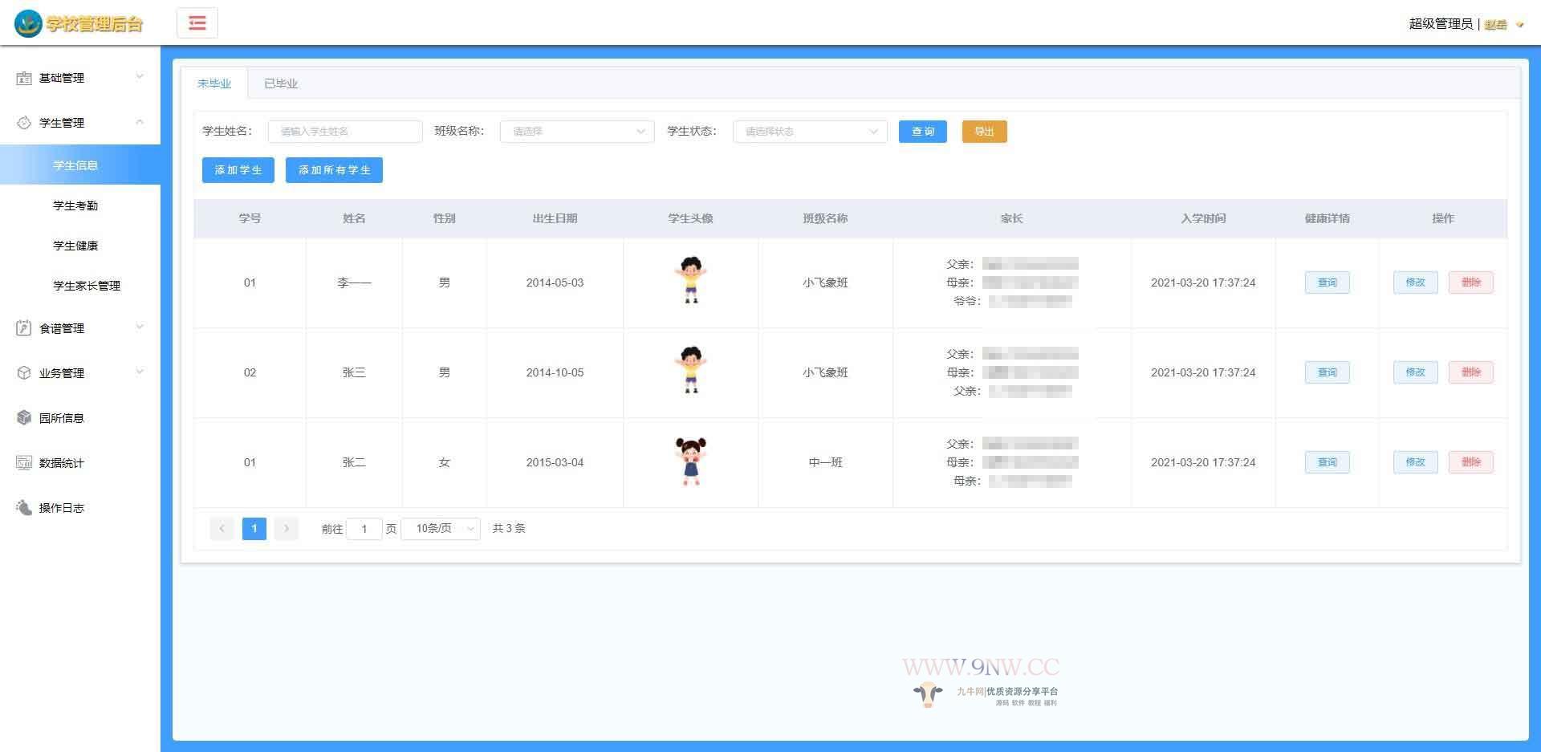The image size is (1541, 752).
Task: Click the blue 查询 search button
Action: (x=923, y=132)
